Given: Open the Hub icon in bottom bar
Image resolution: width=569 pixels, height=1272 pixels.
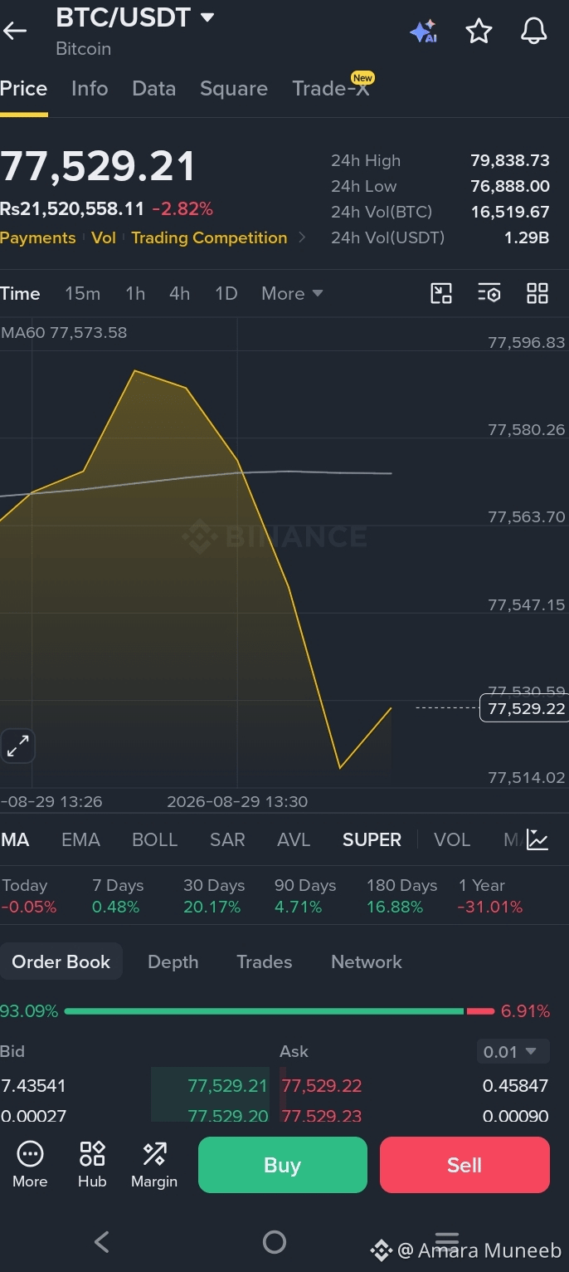Looking at the screenshot, I should (x=92, y=1164).
